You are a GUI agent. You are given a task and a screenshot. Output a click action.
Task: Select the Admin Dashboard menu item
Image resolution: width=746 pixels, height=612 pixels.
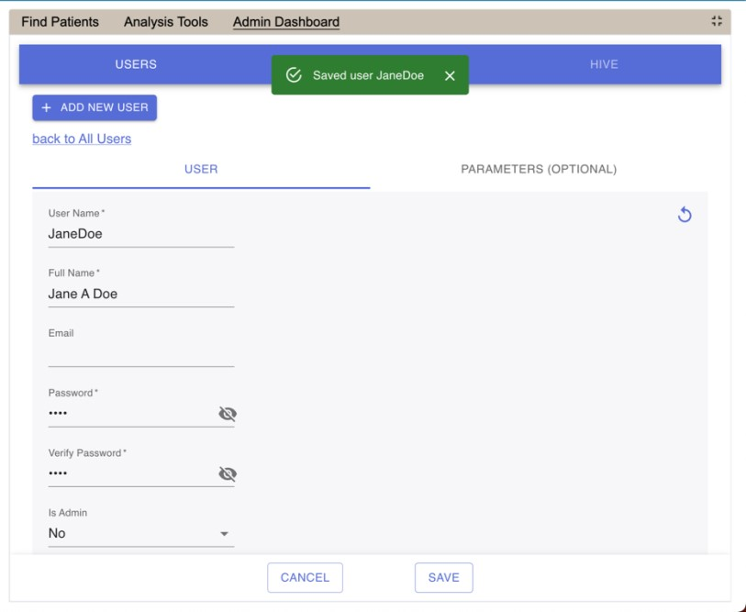pyautogui.click(x=286, y=22)
